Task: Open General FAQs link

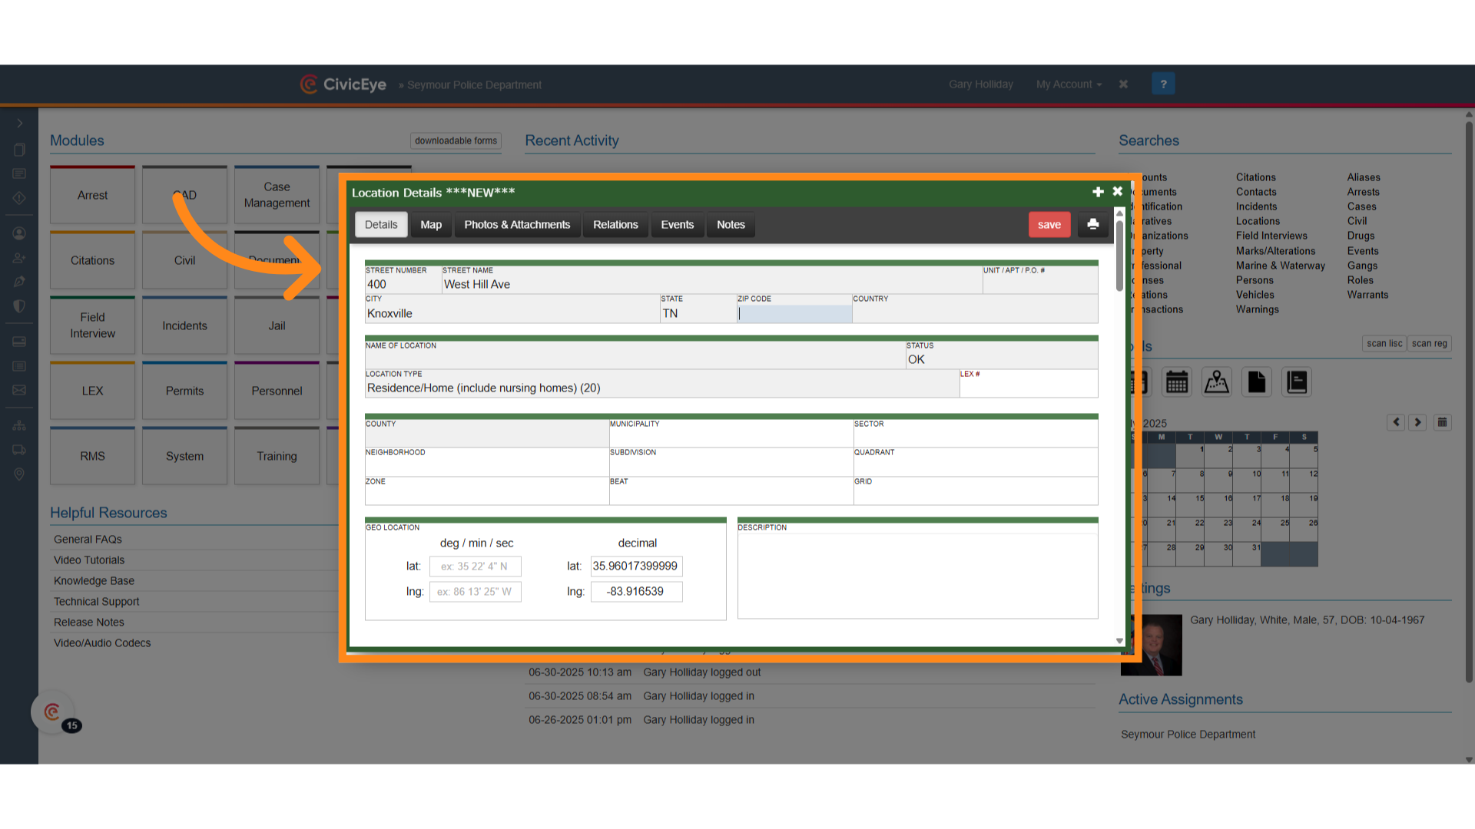Action: (x=88, y=540)
